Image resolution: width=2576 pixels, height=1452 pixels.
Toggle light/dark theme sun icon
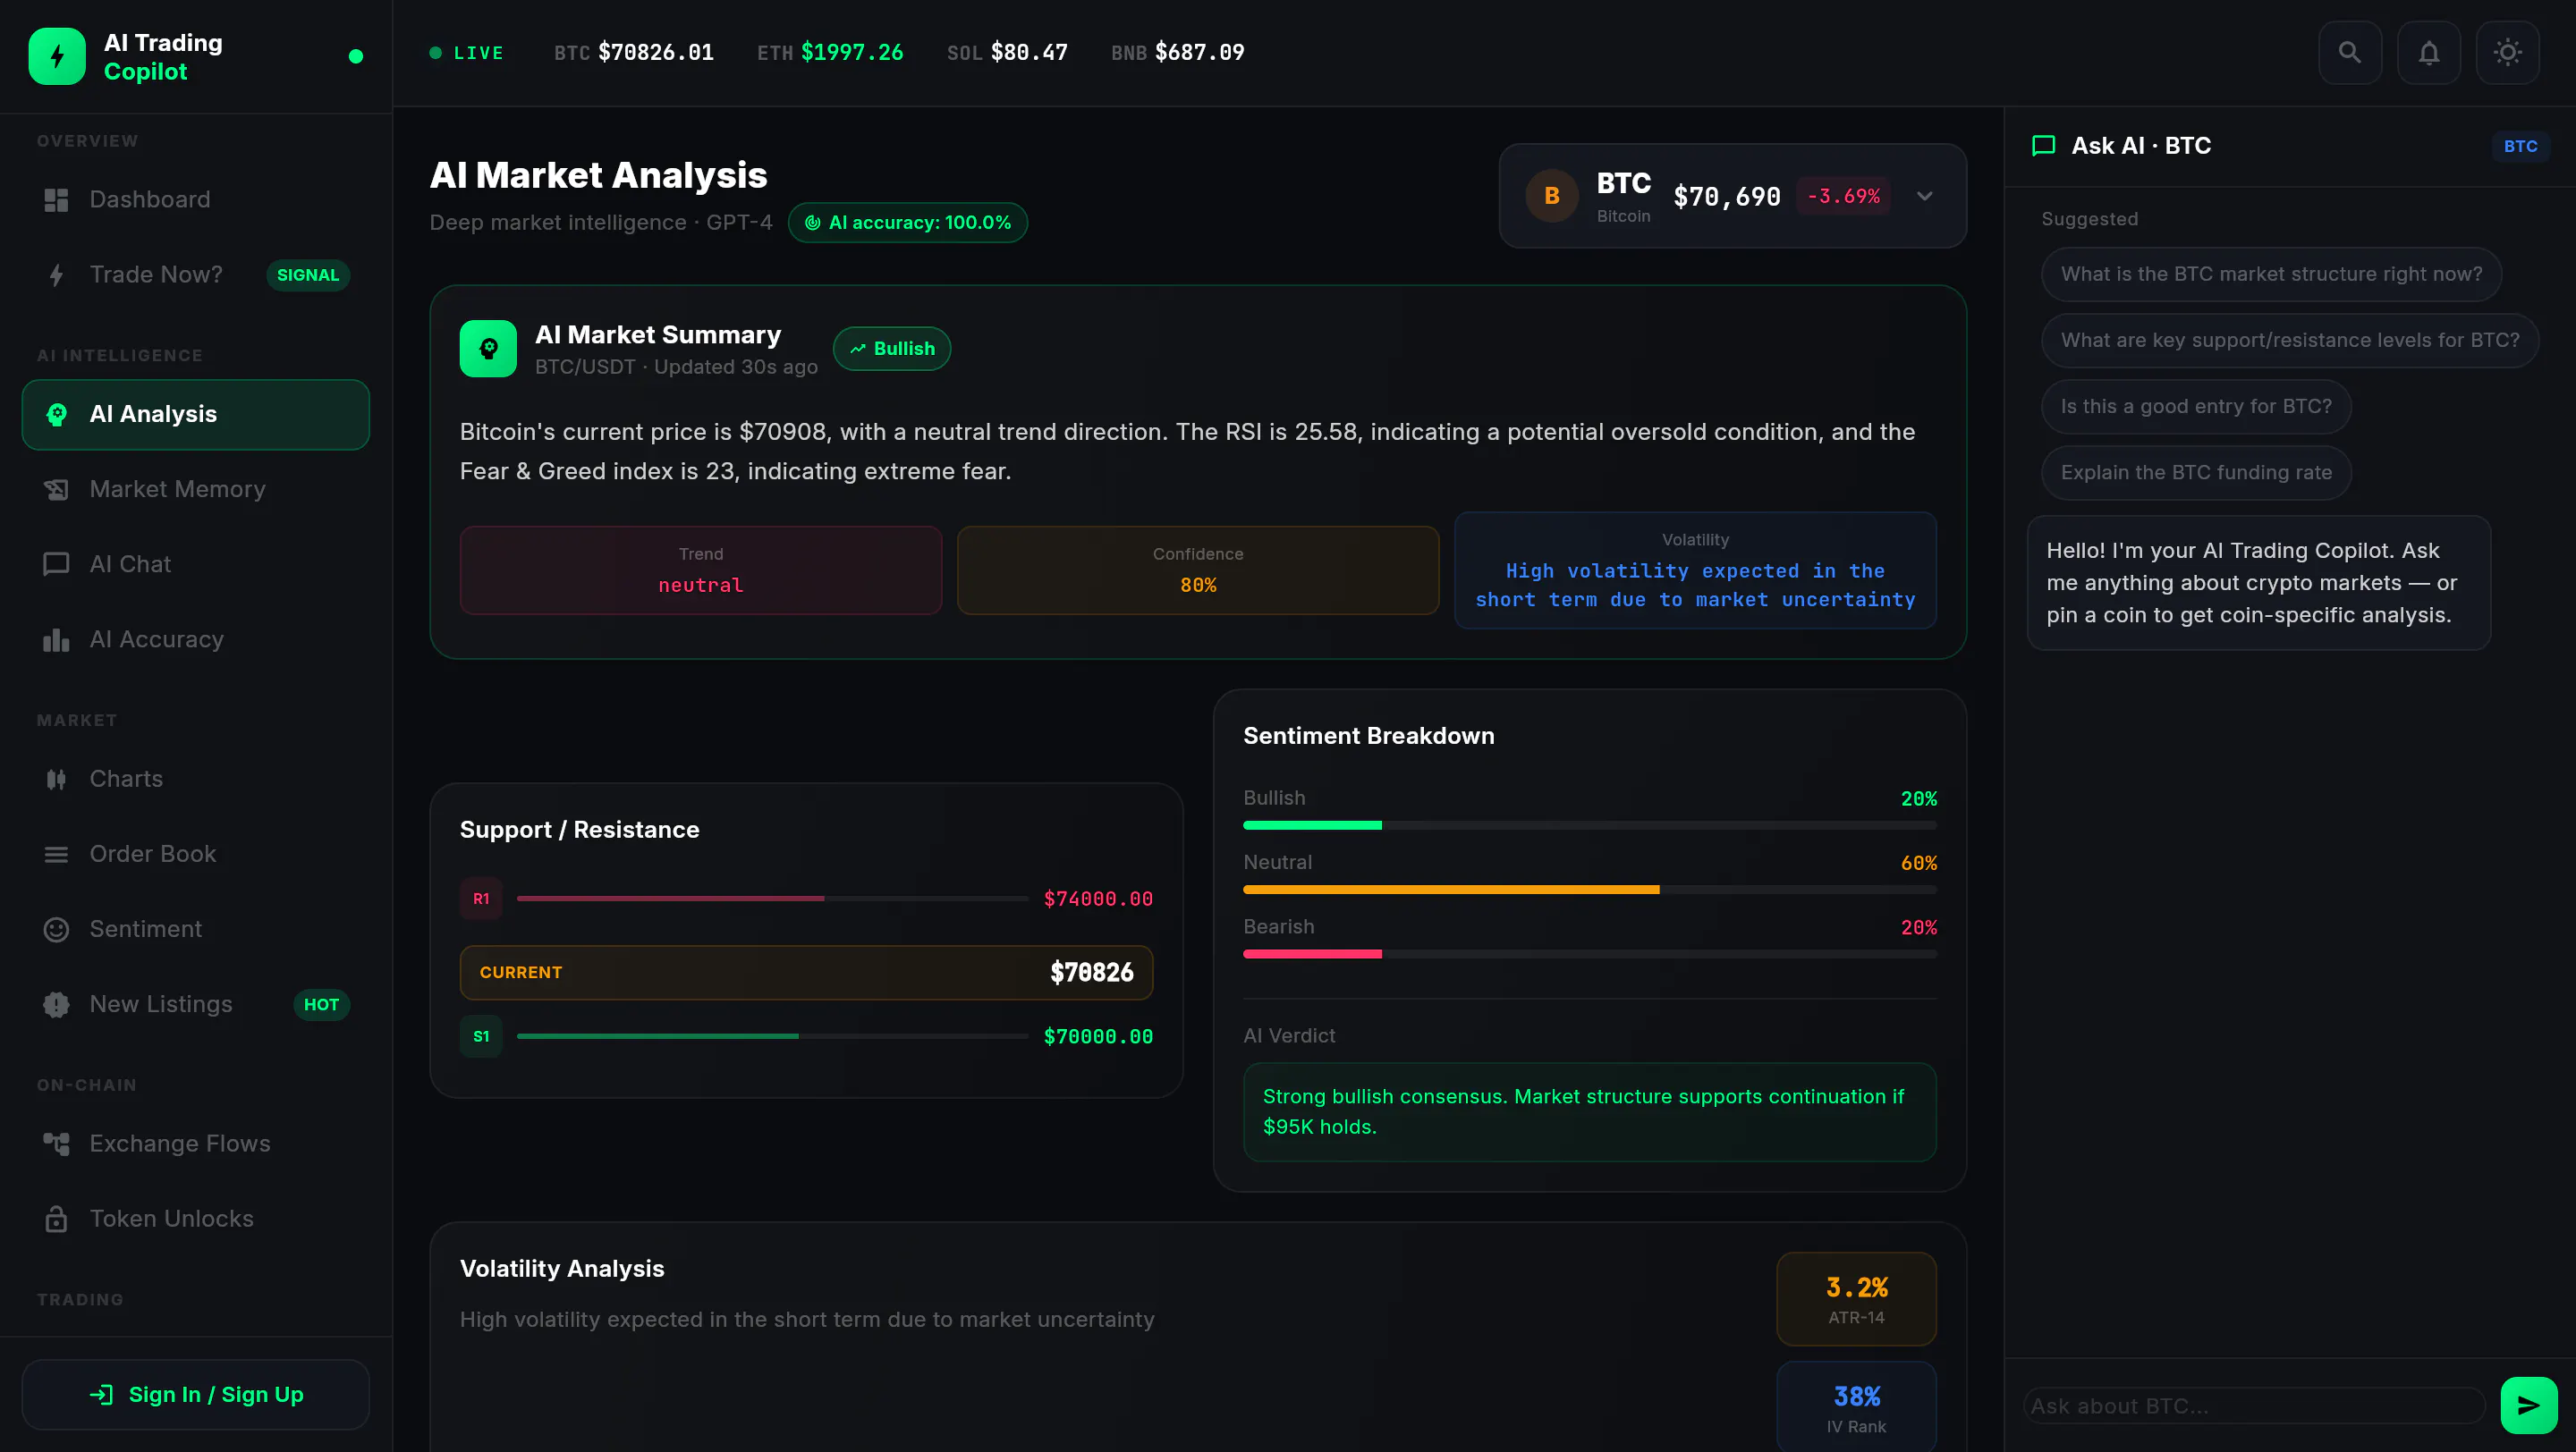point(2507,52)
